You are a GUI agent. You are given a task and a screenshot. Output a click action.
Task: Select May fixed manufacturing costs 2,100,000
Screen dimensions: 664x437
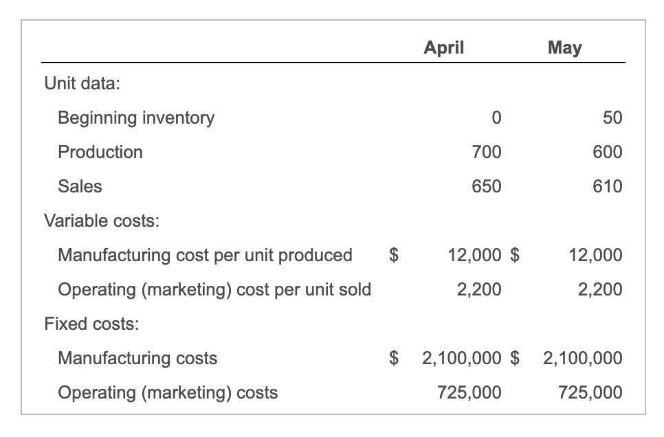click(583, 358)
